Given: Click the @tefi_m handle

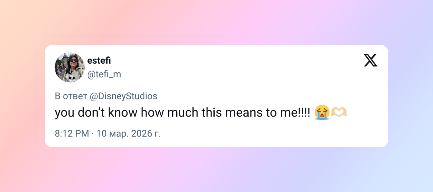Looking at the screenshot, I should [104, 74].
